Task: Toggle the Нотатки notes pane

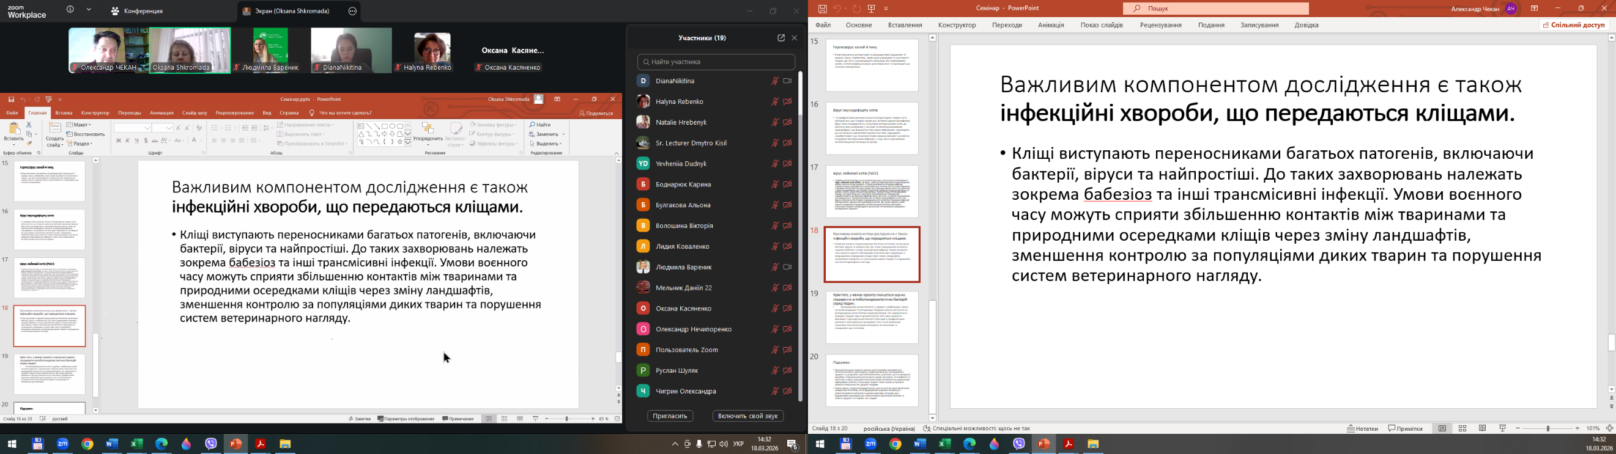Action: click(x=1363, y=428)
